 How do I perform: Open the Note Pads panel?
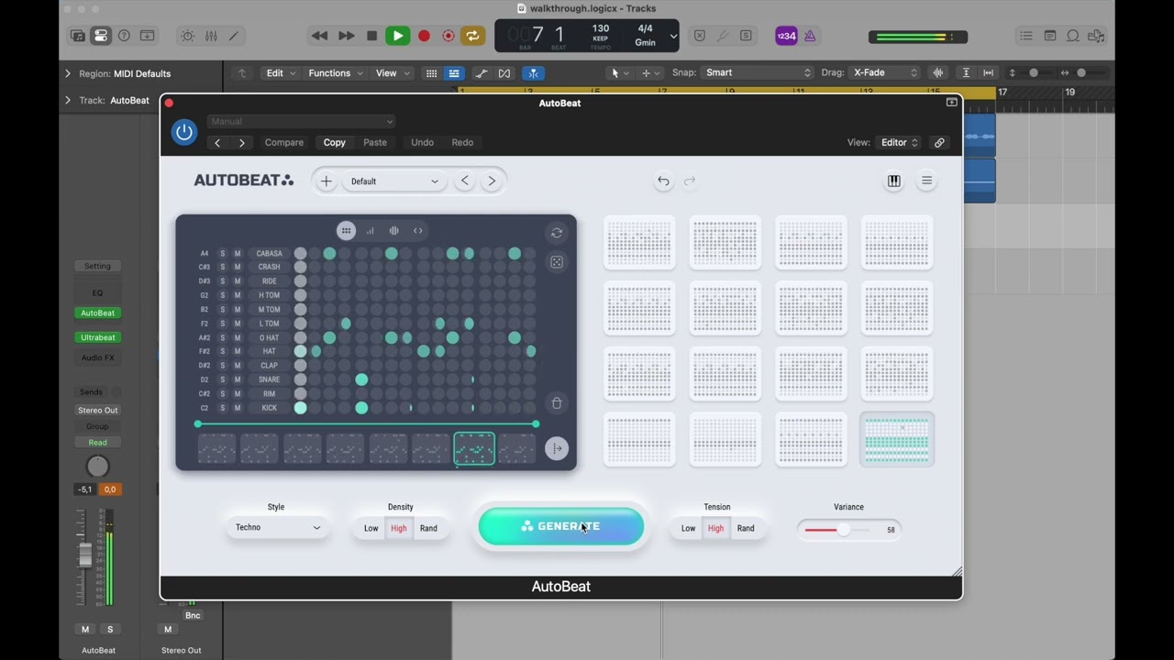pyautogui.click(x=1049, y=36)
